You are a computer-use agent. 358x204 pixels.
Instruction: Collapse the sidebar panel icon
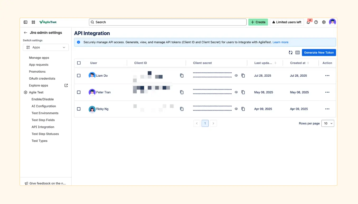click(26, 22)
